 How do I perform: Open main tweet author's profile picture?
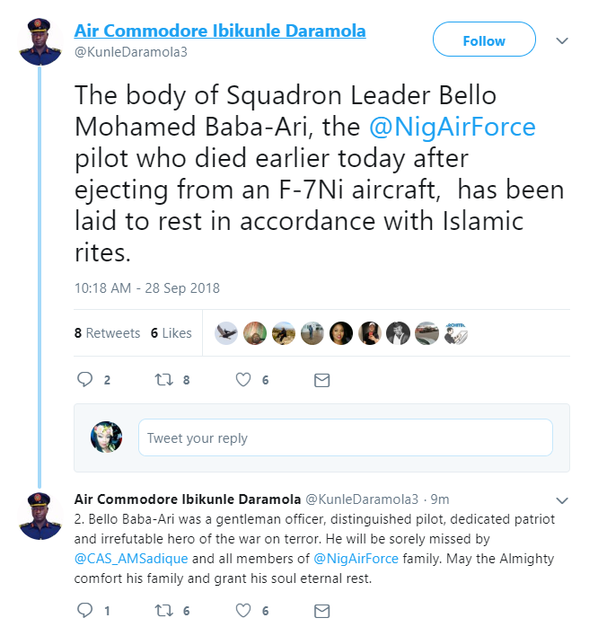(x=40, y=41)
